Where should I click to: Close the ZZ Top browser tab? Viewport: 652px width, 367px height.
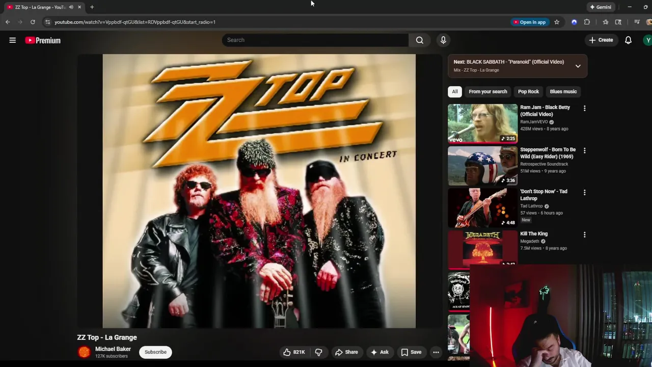[79, 7]
